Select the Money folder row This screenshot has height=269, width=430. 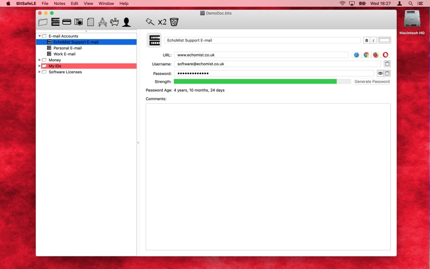point(86,60)
